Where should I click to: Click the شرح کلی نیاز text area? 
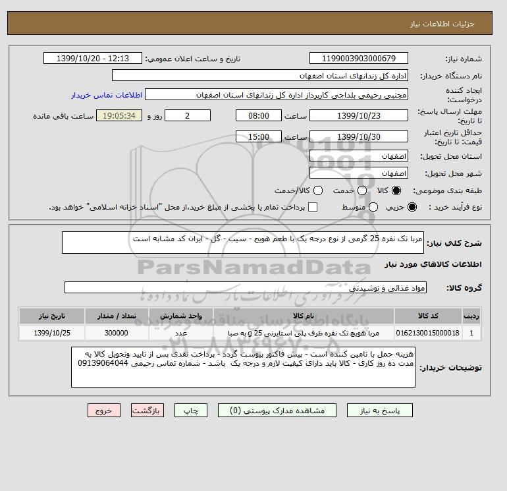click(x=243, y=243)
